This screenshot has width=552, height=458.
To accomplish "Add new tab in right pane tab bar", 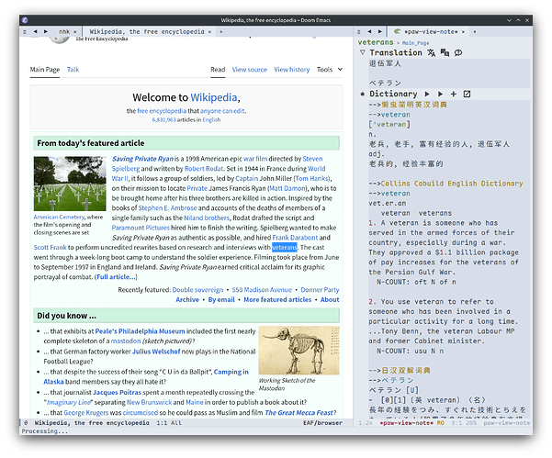I will (475, 31).
